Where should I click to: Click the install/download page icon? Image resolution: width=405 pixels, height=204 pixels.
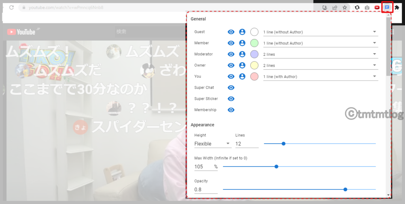point(325,7)
